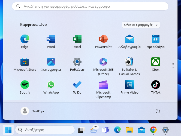The width and height of the screenshot is (181, 136).
Task: Open Mail from the taskbar
Action: 141,130
